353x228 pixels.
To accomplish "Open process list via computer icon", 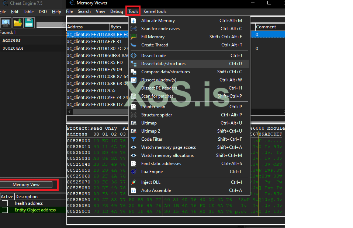I will pos(6,23).
